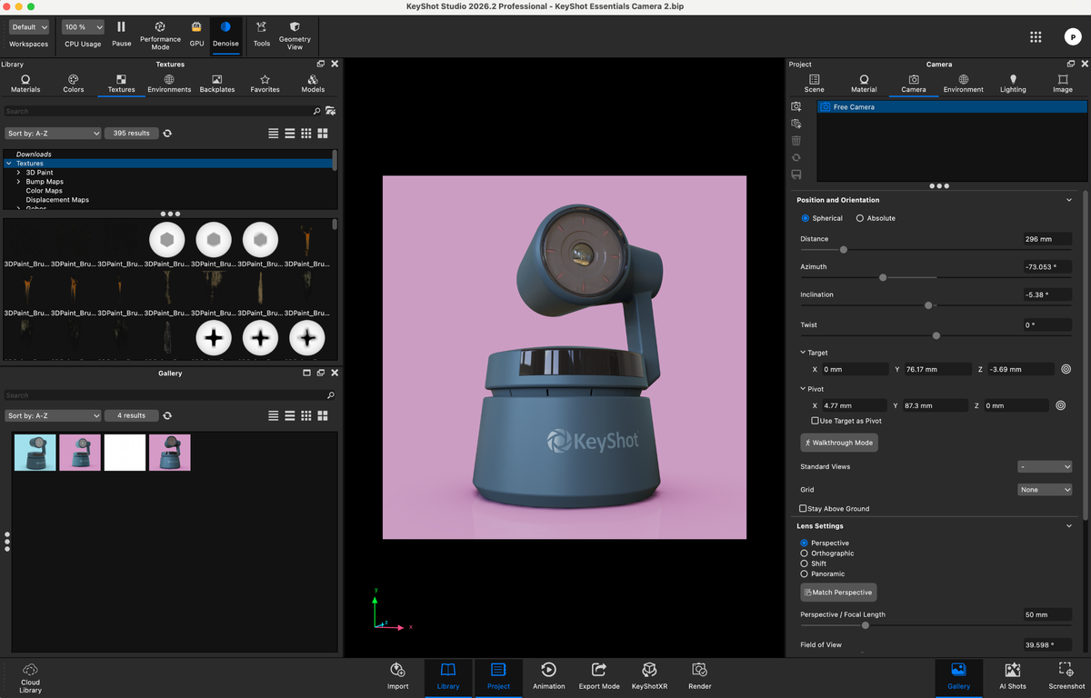Toggle the Denoise option
This screenshot has height=698, width=1091.
pos(225,34)
